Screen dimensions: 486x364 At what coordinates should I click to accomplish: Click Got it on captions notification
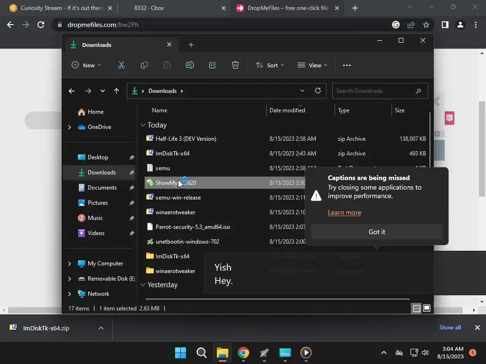[376, 232]
